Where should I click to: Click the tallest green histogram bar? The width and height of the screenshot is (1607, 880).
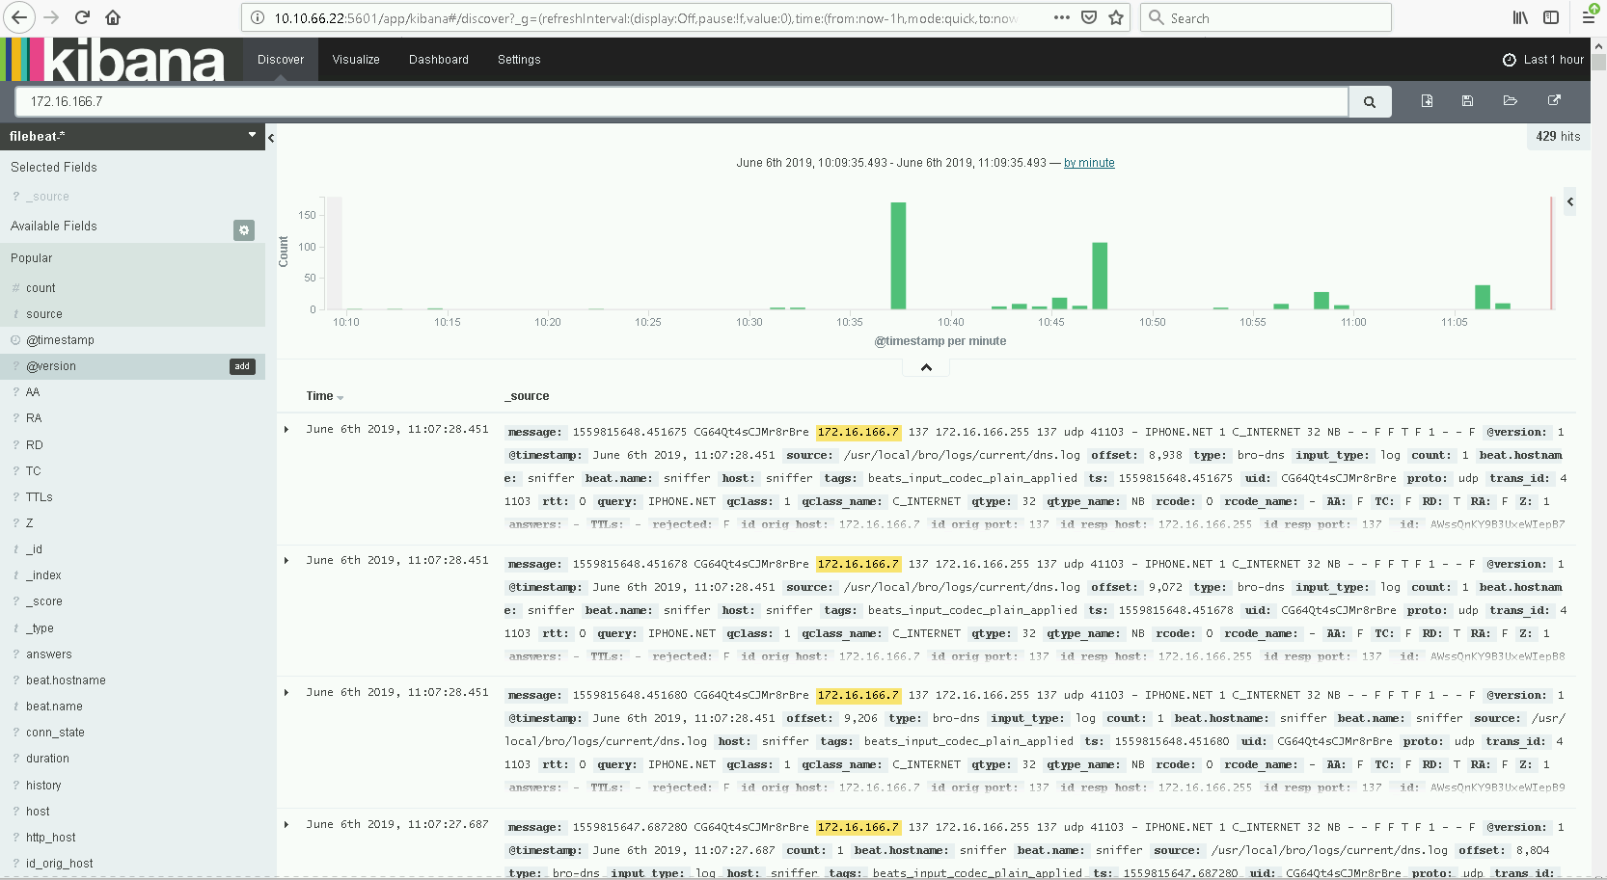pyautogui.click(x=898, y=255)
